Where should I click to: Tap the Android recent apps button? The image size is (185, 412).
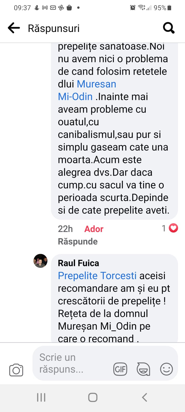(41, 397)
